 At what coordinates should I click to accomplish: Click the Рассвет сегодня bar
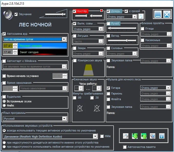click(x=42, y=46)
